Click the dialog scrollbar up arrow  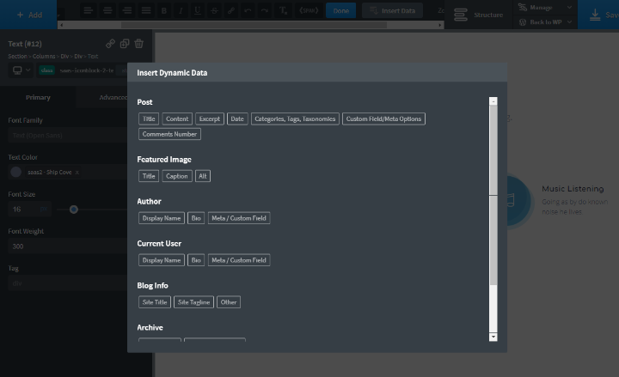[x=493, y=101]
